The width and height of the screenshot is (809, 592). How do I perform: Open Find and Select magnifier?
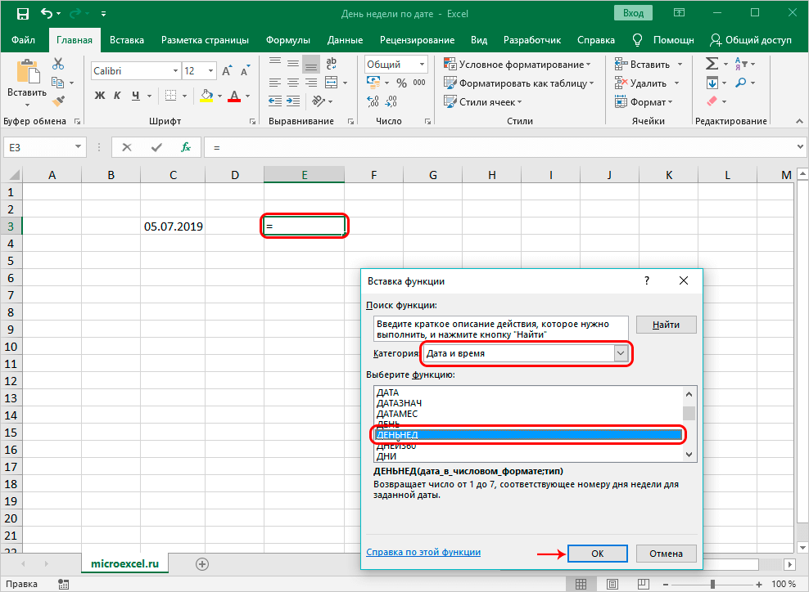pos(741,83)
